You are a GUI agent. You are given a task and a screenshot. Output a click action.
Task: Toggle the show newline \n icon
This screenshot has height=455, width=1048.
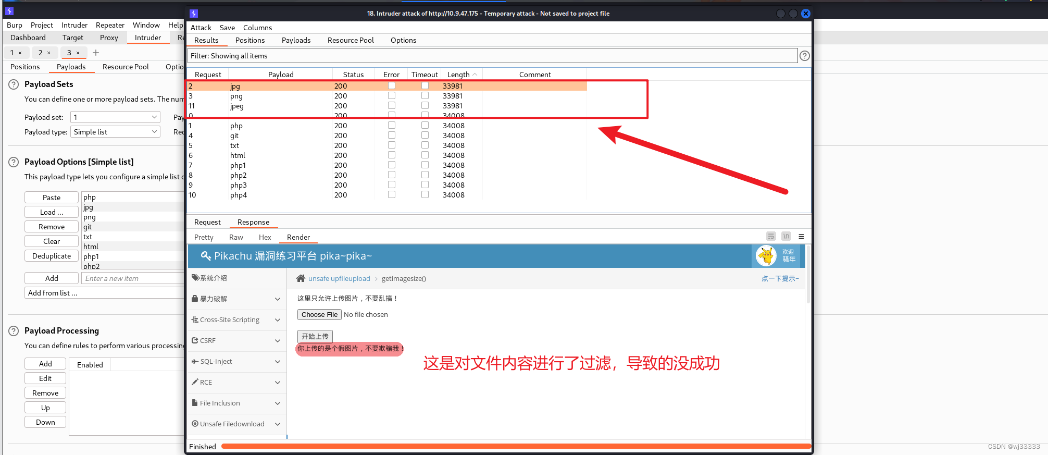787,236
